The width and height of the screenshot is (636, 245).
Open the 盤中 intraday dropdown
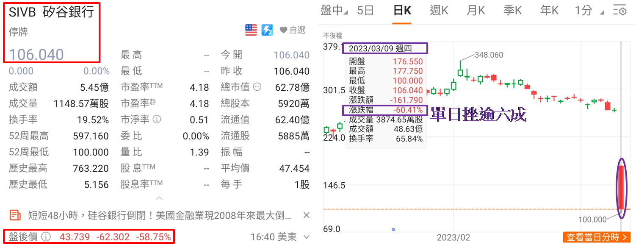point(334,11)
